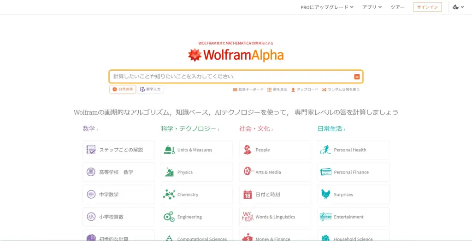Open the Words & Linguistics topic card

(275, 217)
